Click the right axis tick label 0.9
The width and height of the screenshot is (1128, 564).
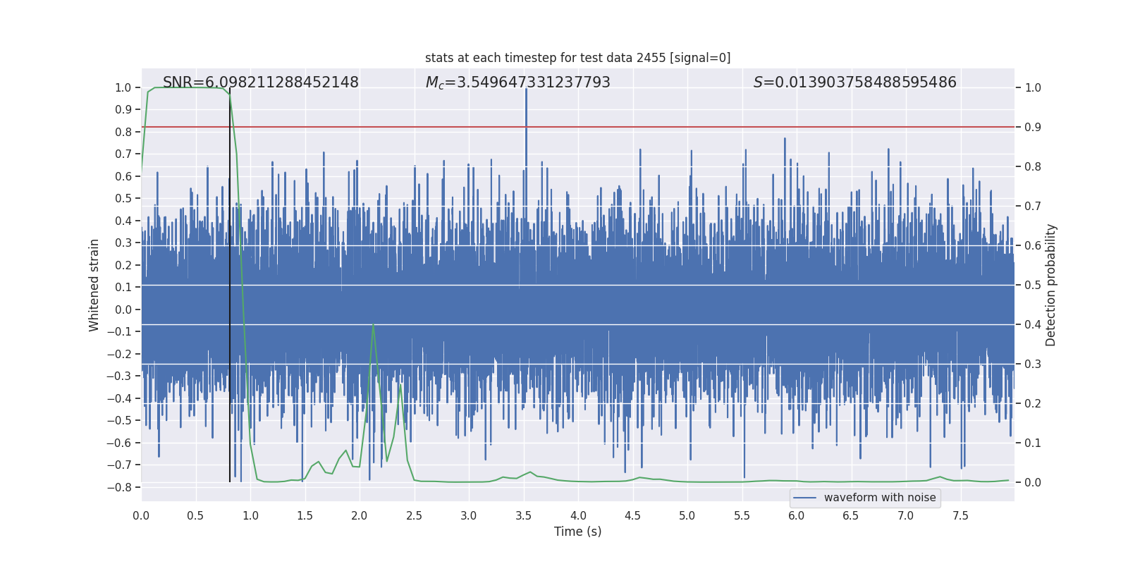(x=1033, y=128)
